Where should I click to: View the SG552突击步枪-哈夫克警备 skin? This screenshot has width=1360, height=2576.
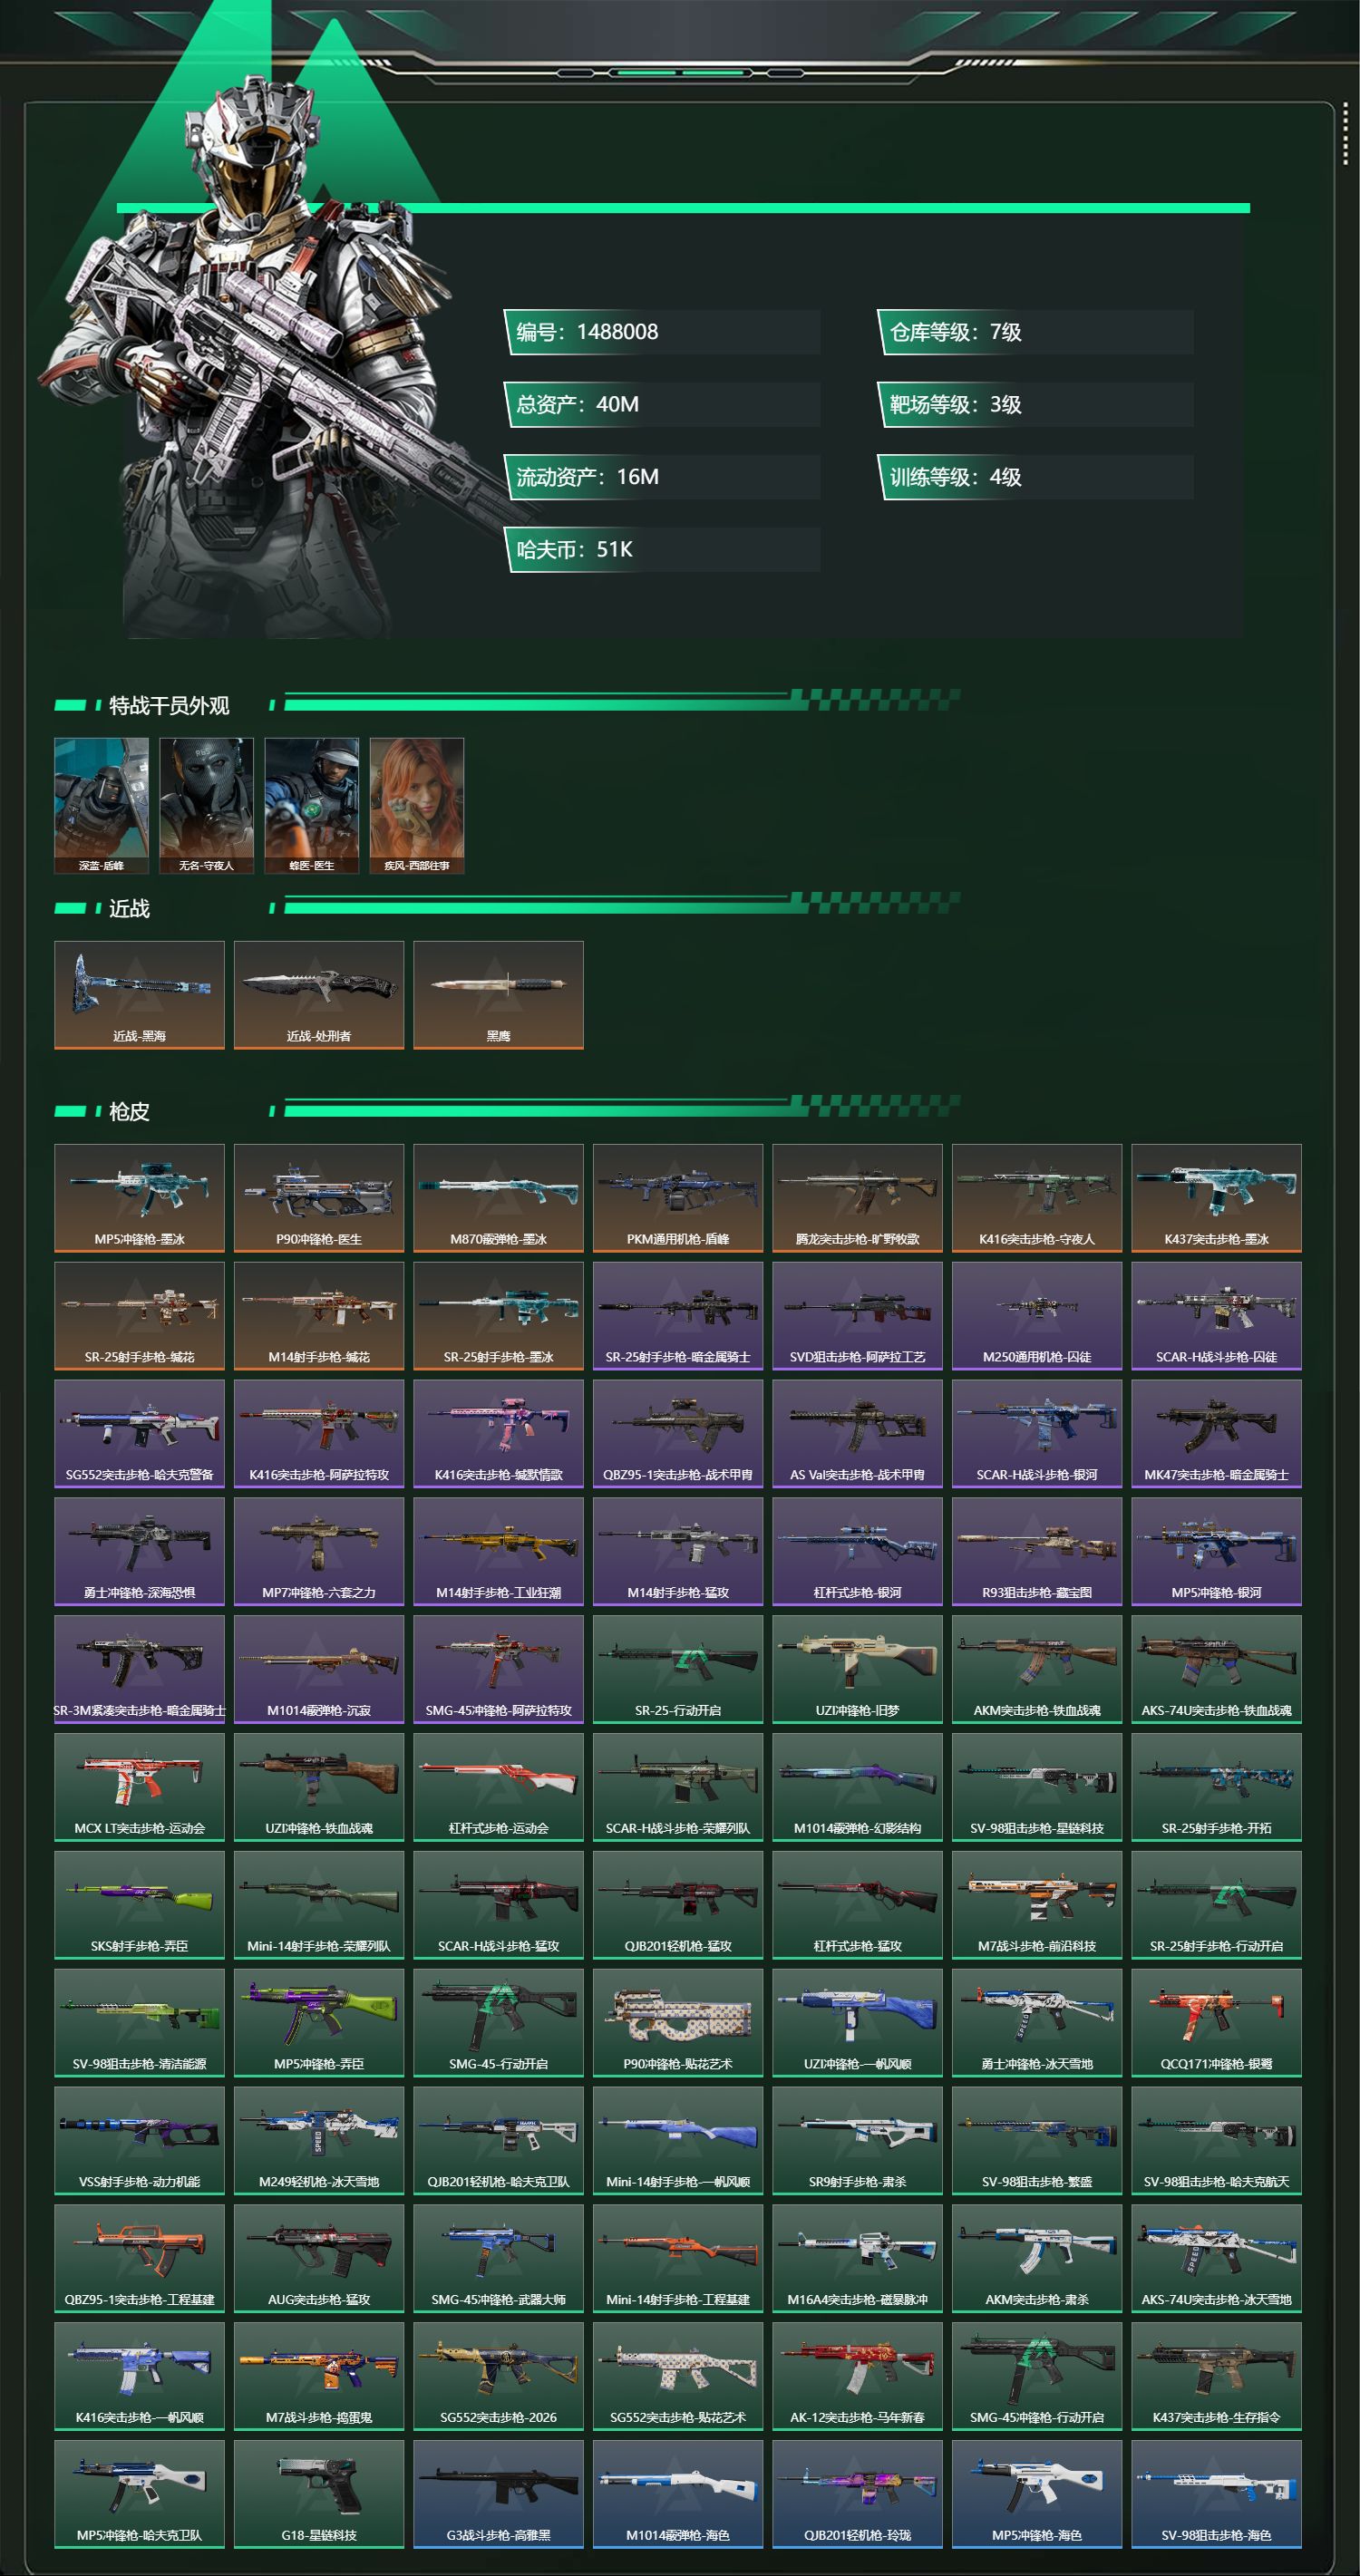click(139, 1434)
